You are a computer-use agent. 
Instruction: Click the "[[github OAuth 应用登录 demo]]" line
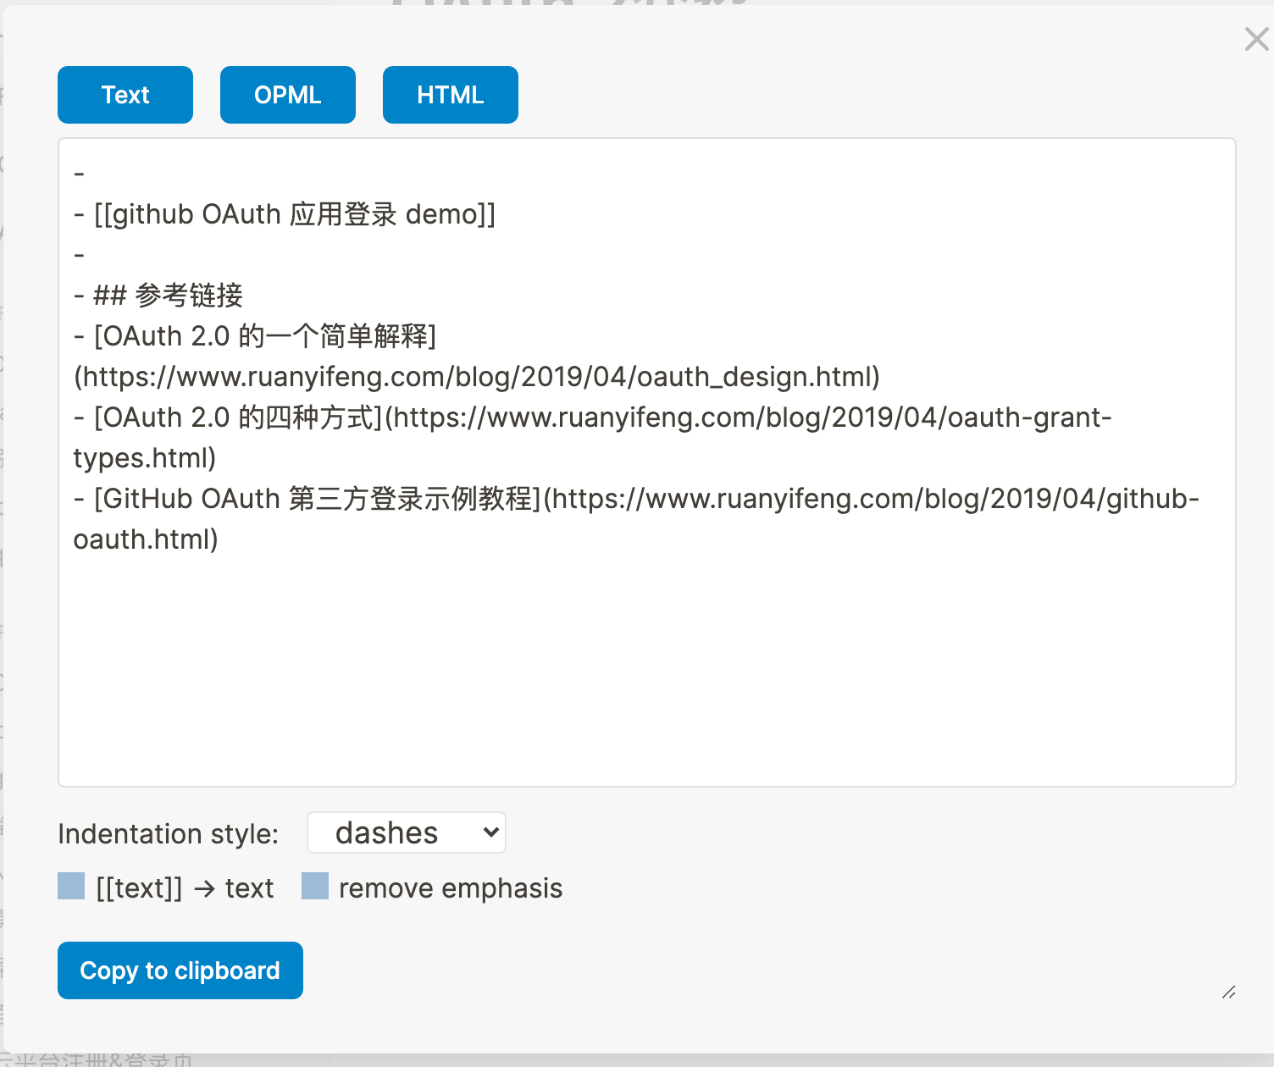click(285, 213)
